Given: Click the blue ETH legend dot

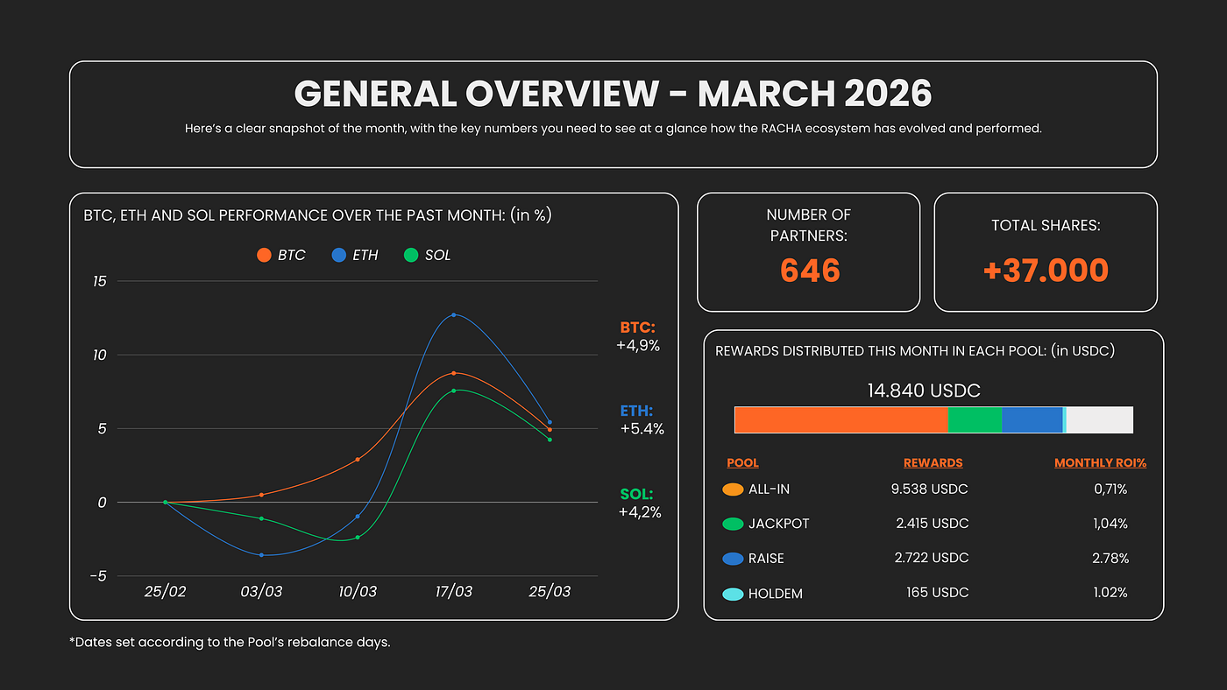Looking at the screenshot, I should pos(339,255).
